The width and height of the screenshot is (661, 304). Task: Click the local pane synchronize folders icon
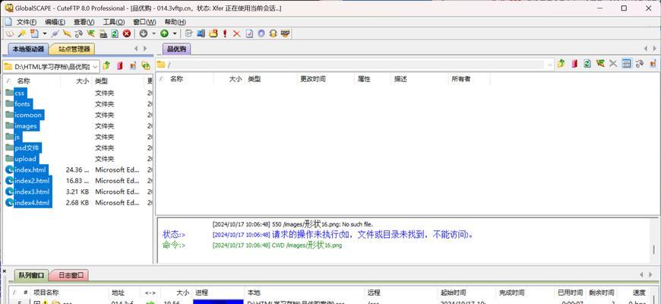(x=146, y=65)
